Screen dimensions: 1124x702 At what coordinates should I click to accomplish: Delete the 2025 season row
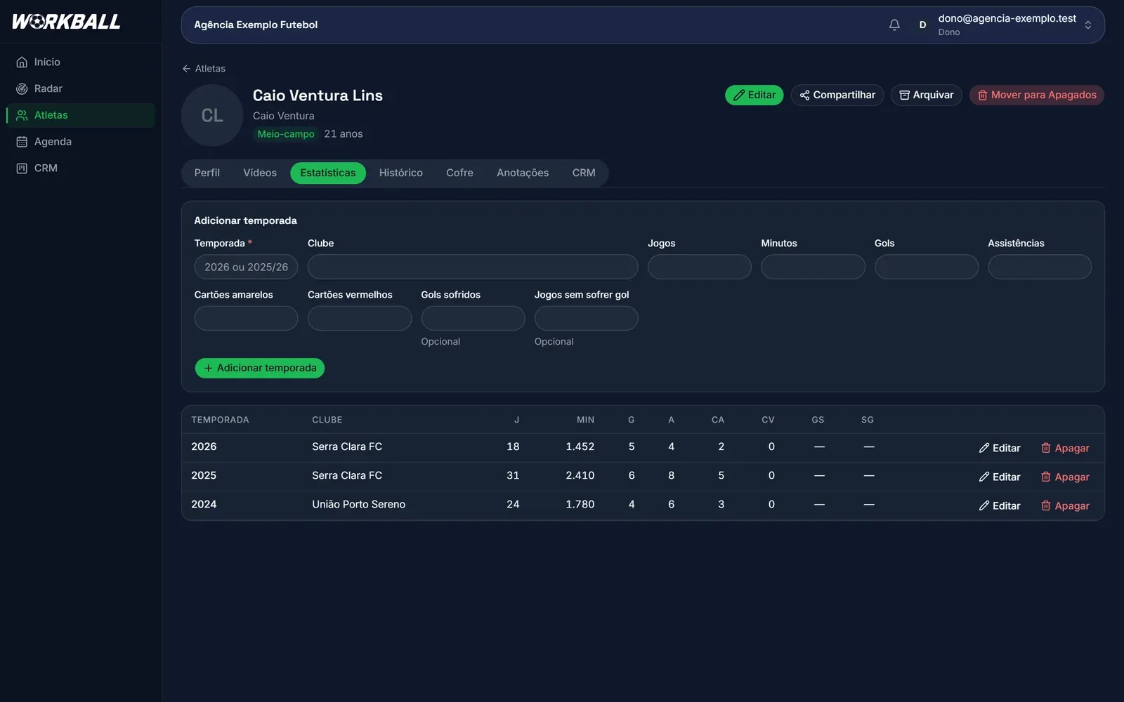click(1065, 477)
